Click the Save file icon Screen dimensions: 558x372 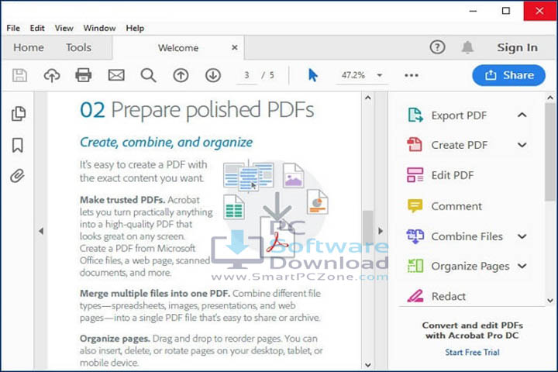(x=19, y=75)
